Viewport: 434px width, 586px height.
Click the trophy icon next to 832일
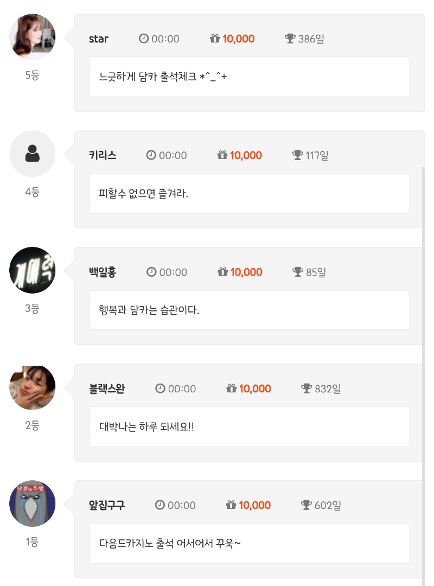[x=307, y=388]
